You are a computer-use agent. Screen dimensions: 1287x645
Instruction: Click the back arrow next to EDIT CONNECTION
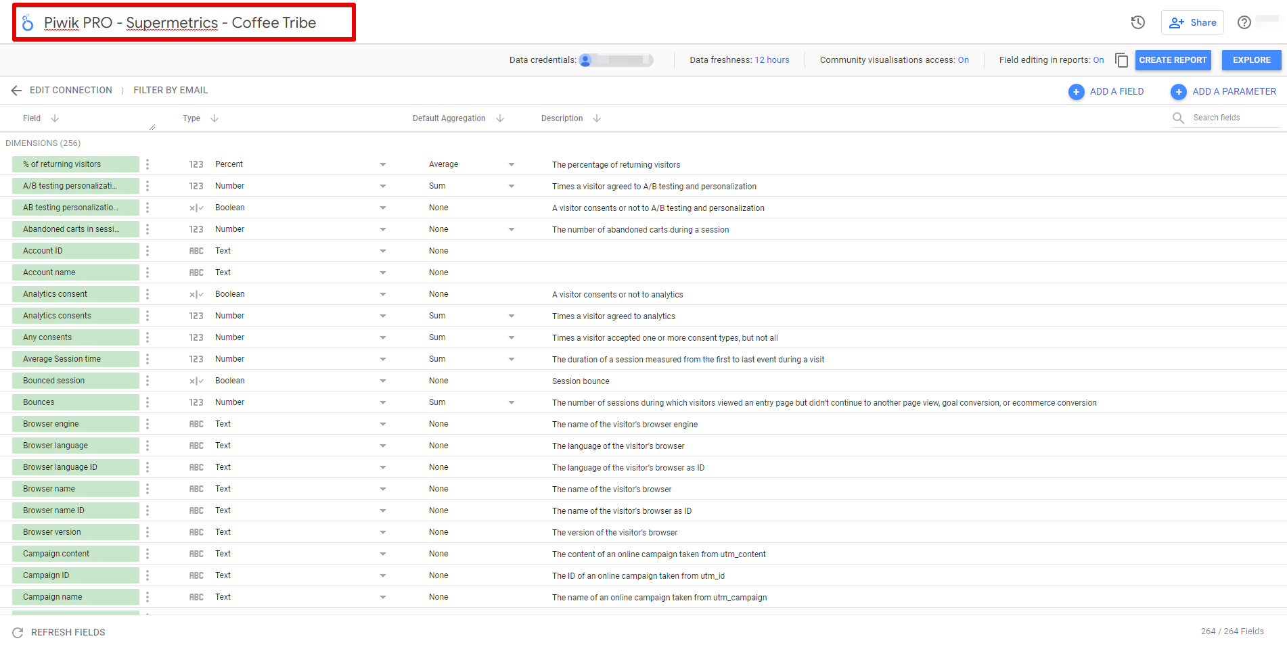tap(16, 90)
